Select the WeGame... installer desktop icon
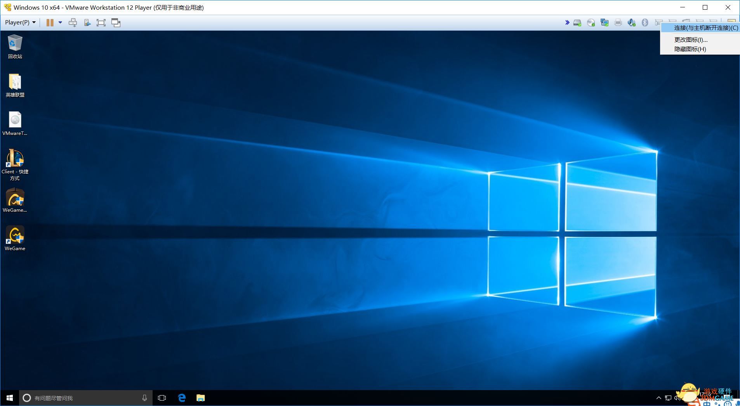Viewport: 740px width, 406px height. coord(15,200)
